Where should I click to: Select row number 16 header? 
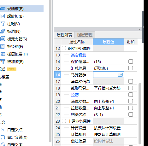tap(58, 75)
